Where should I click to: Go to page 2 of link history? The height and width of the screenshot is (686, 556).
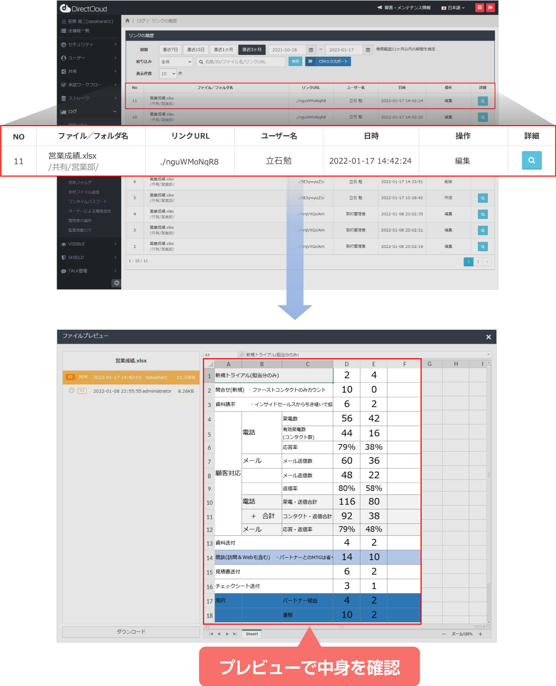tap(478, 262)
